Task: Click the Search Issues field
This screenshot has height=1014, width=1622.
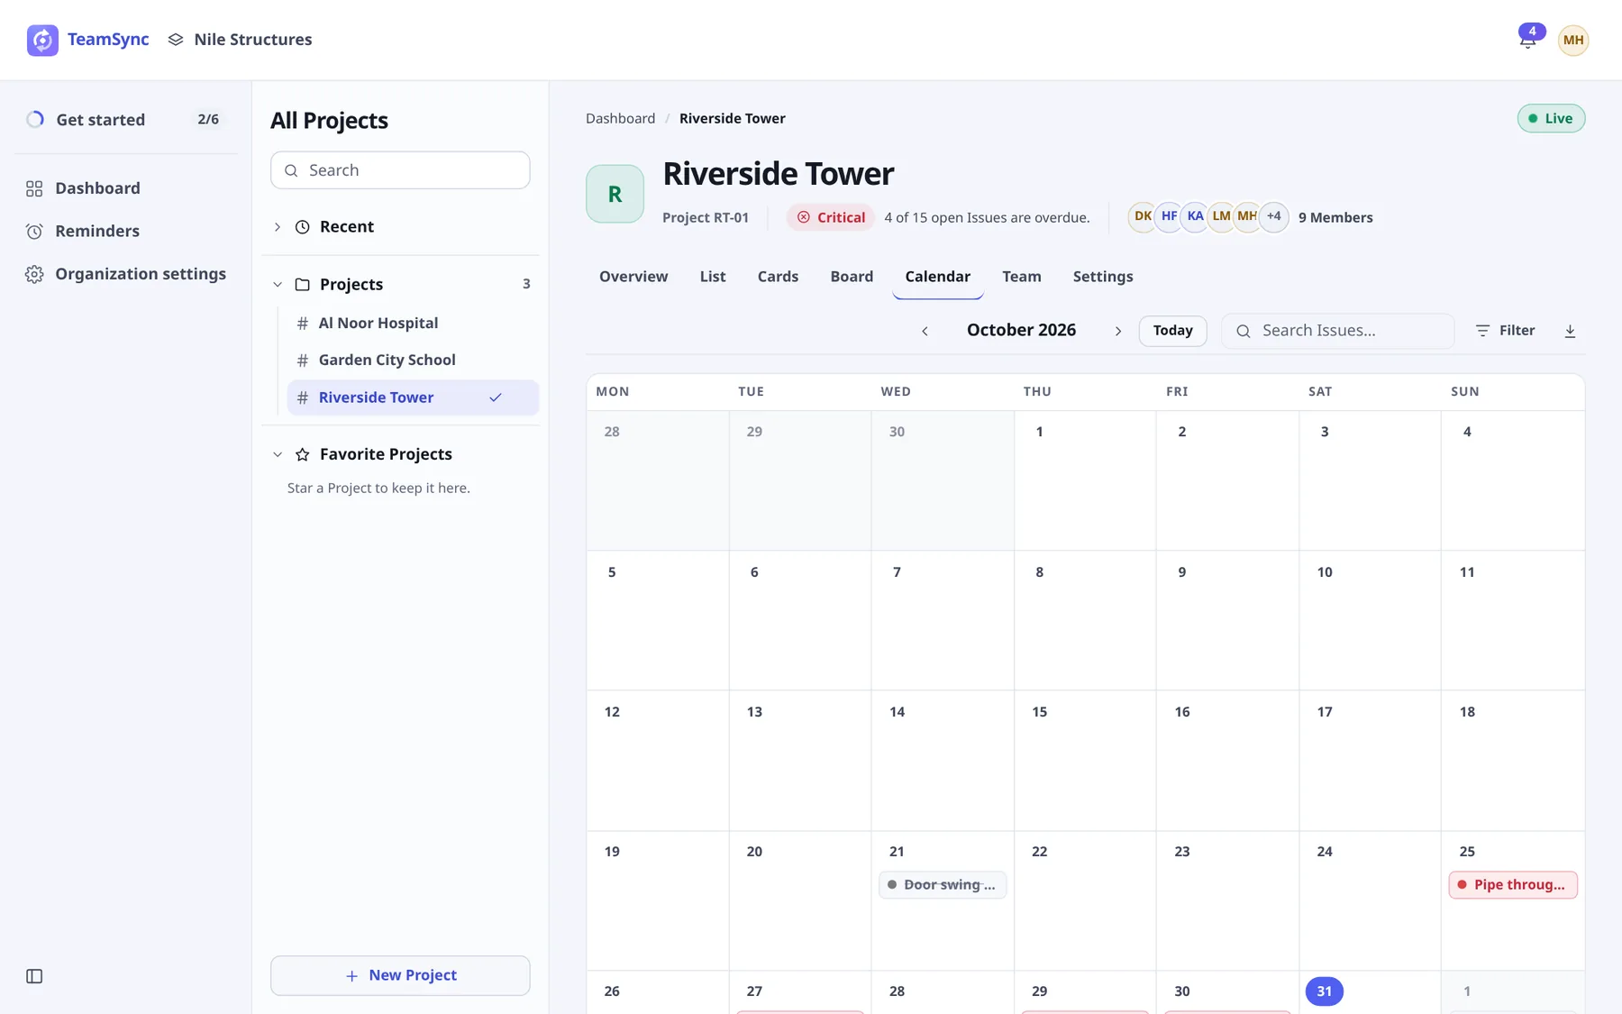Action: tap(1337, 331)
